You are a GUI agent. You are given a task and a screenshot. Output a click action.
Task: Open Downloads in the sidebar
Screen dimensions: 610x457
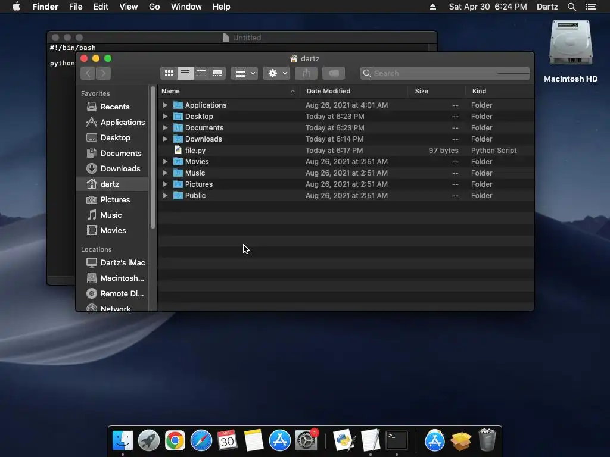coord(112,168)
